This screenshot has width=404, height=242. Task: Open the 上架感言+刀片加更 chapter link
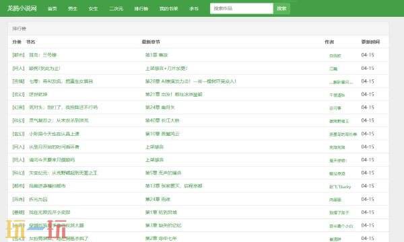pyautogui.click(x=166, y=68)
